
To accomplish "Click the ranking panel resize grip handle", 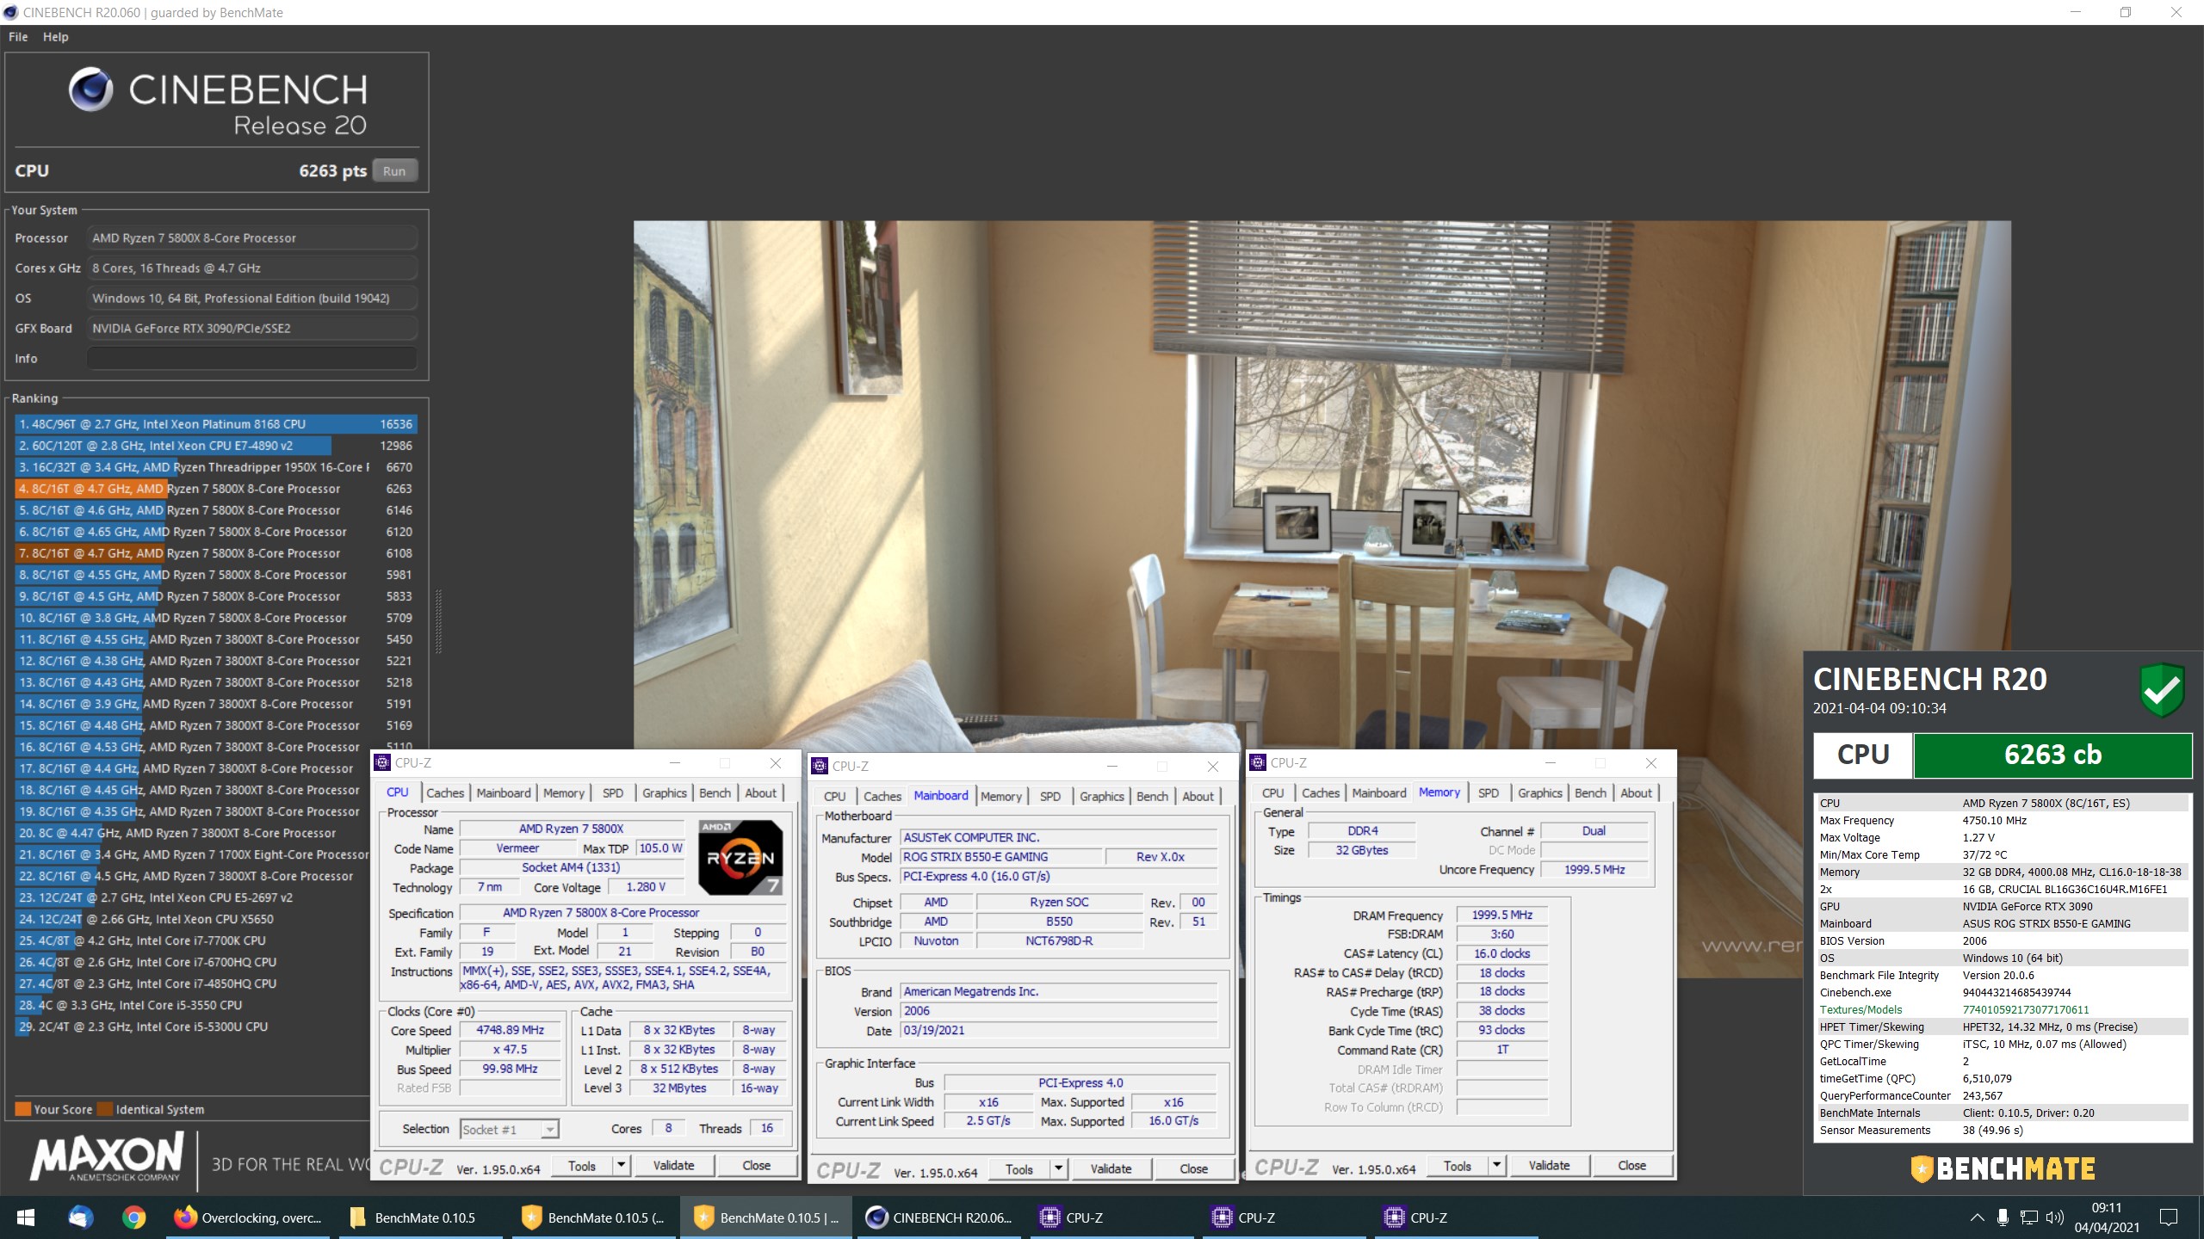I will pos(438,621).
